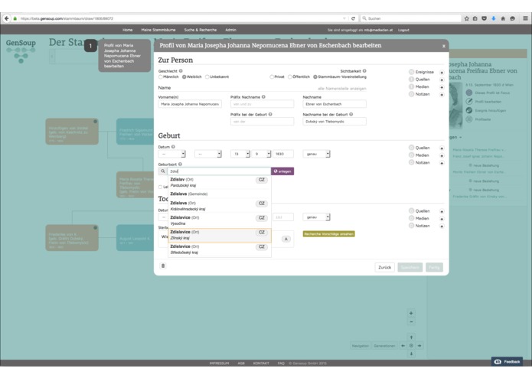Viewport: 532px width, 378px height.
Task: Add Notizen for the Tod section
Action: click(x=442, y=226)
